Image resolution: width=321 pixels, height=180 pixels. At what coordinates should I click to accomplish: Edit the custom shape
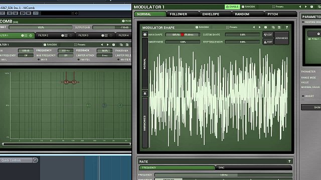click(x=268, y=34)
